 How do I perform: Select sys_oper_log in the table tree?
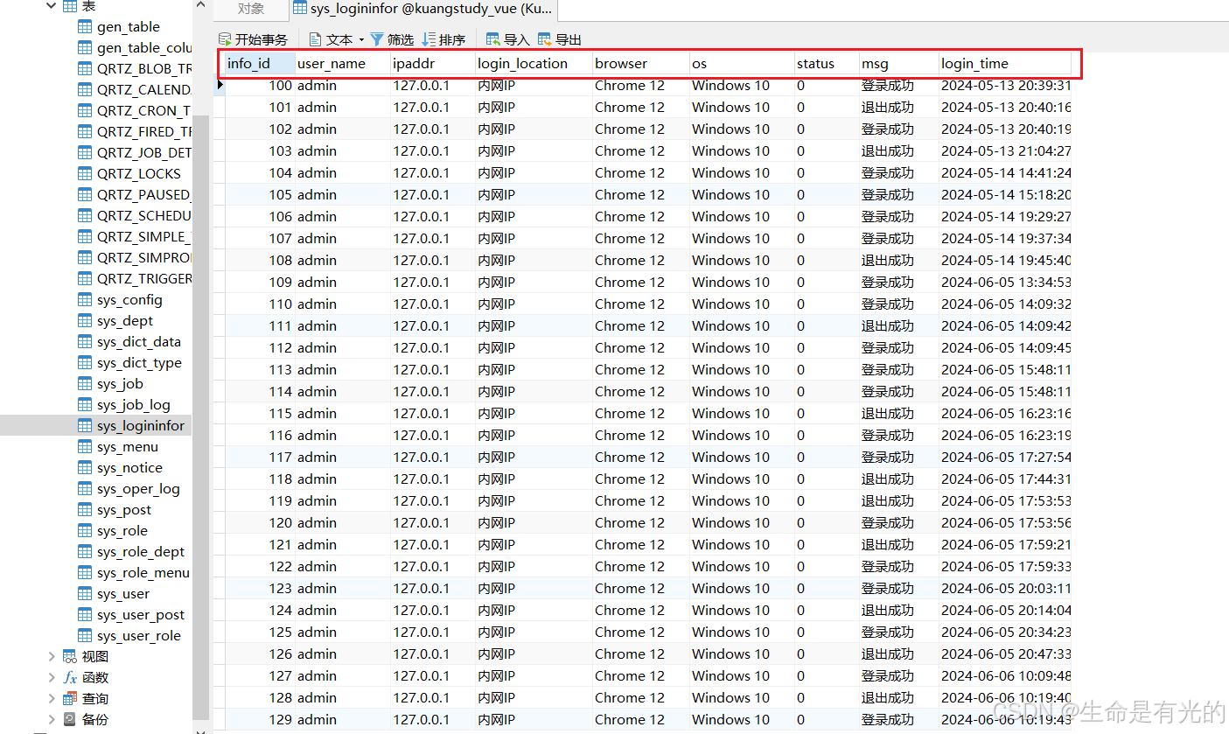point(138,489)
